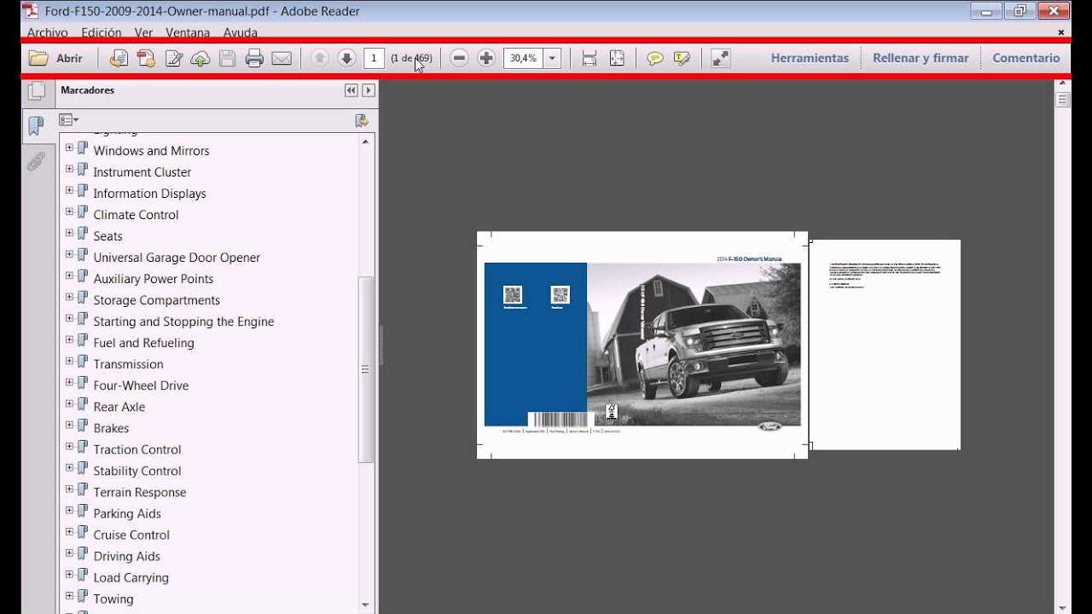
Task: Zoom in with the plus button
Action: coord(486,58)
